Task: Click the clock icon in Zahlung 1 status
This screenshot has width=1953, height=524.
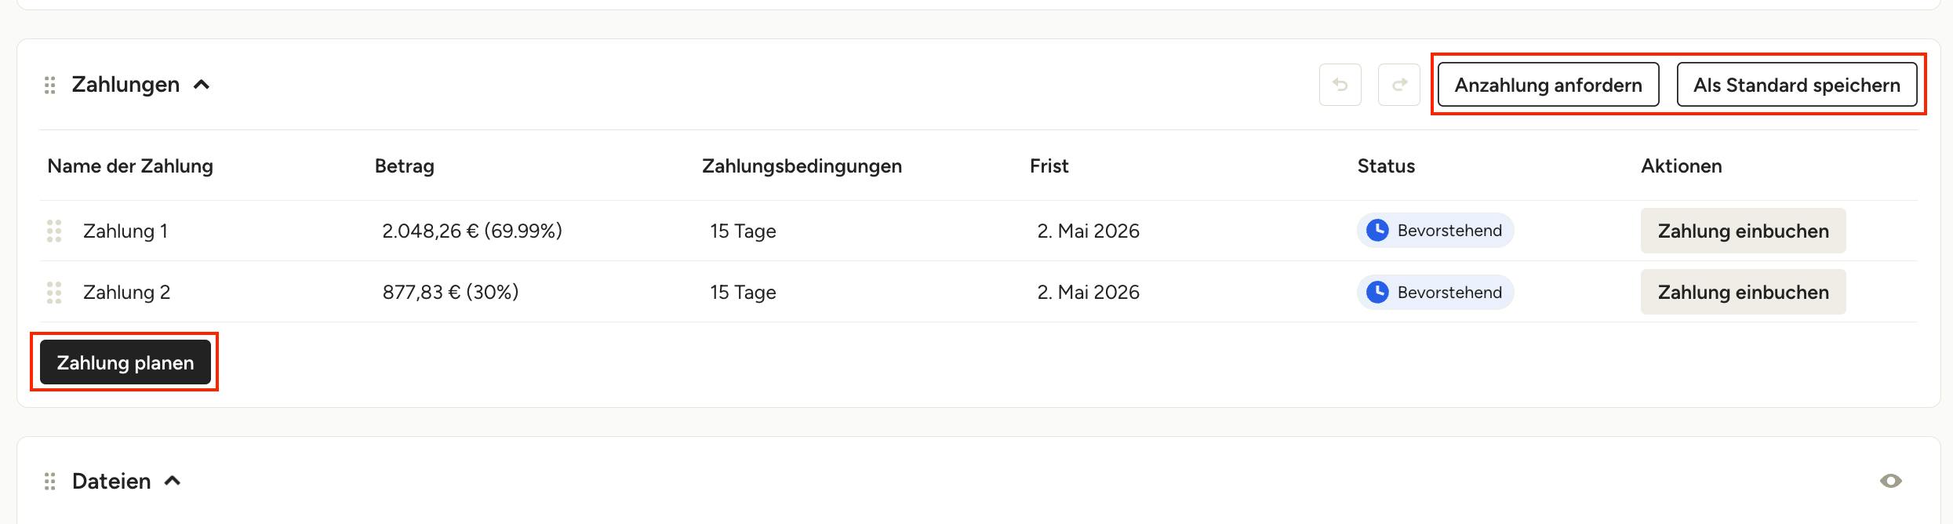Action: pyautogui.click(x=1377, y=231)
